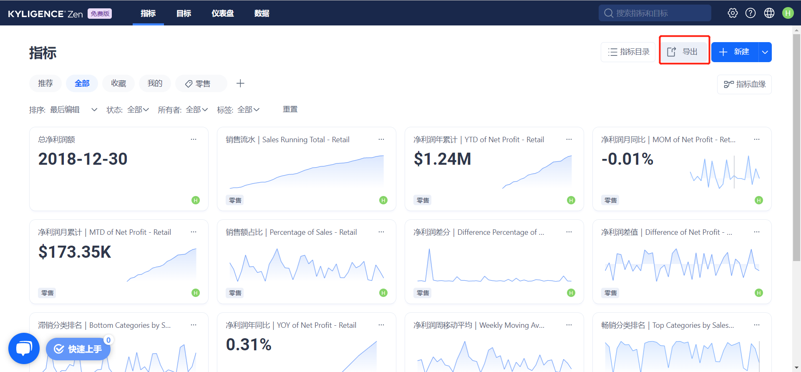Viewport: 801px width, 372px height.
Task: Open more options on 净利润月同比 card
Action: point(757,139)
